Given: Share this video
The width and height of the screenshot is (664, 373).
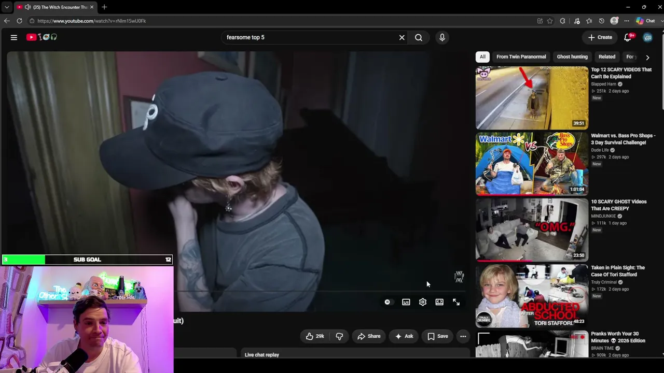Looking at the screenshot, I should click(369, 336).
